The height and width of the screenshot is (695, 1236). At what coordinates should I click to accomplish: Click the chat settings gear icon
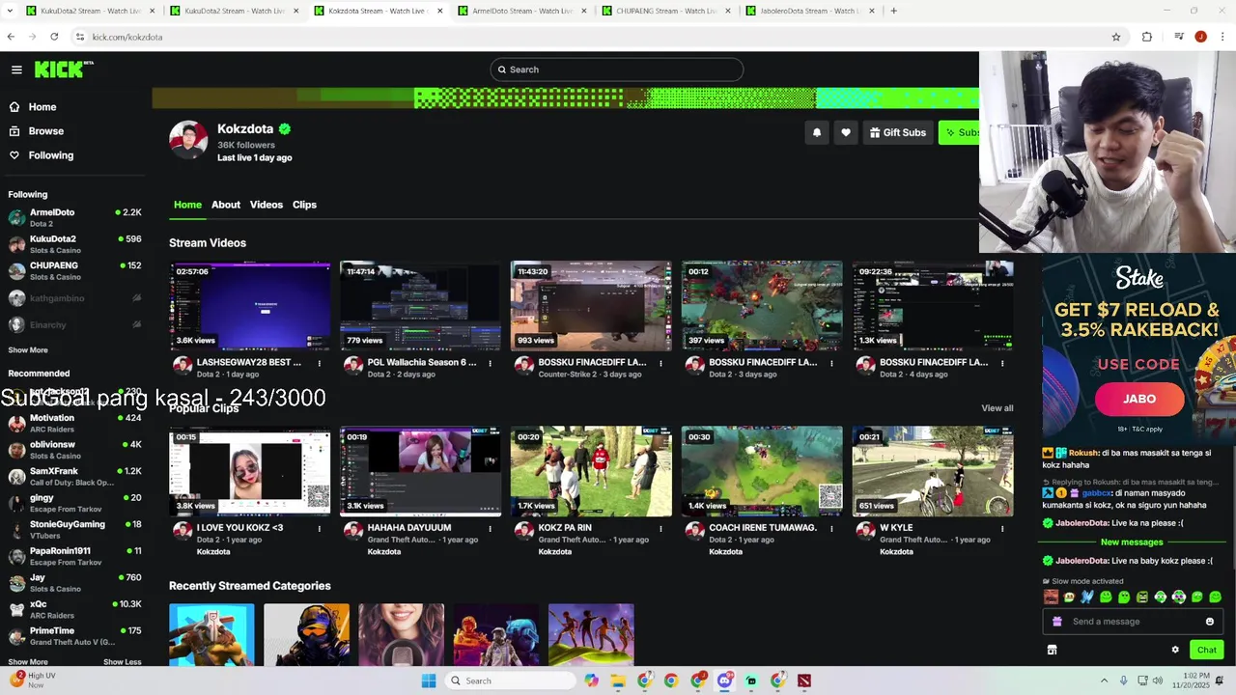[1175, 650]
